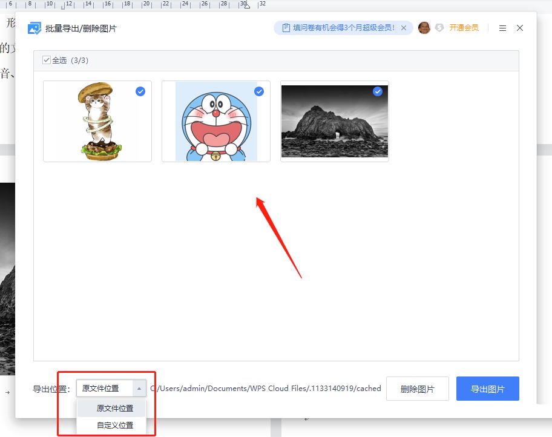Click the ruler indent marker near 30
The height and width of the screenshot is (437, 552).
pyautogui.click(x=247, y=5)
